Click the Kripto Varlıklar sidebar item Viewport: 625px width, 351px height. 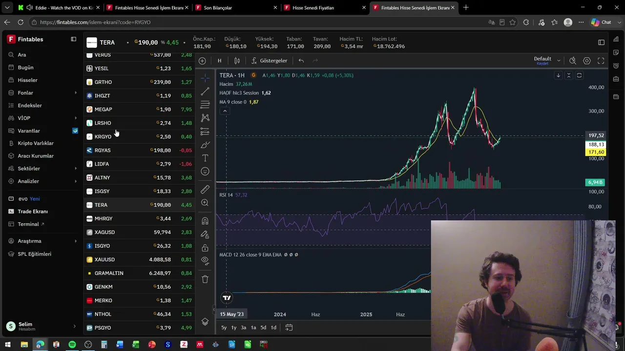[36, 143]
